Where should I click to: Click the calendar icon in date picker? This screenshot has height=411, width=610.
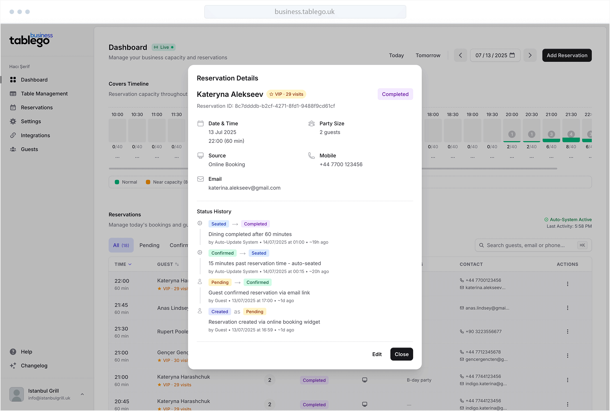[513, 55]
